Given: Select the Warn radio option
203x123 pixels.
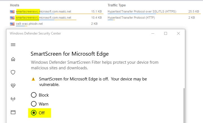Looking at the screenshot, I should (34, 104).
